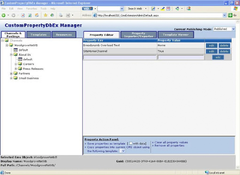Viewport: 240px width, 175px height.
Task: Open the MSN search box dropdown
Action: pos(122,9)
